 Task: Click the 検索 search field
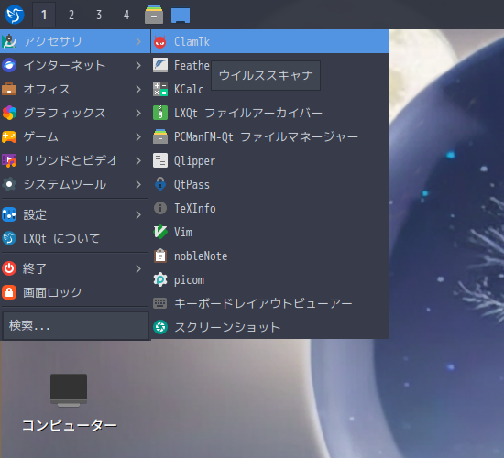[x=75, y=325]
